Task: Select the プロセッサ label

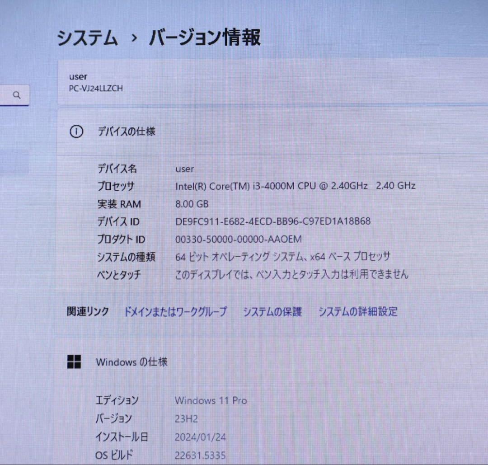Action: point(116,186)
